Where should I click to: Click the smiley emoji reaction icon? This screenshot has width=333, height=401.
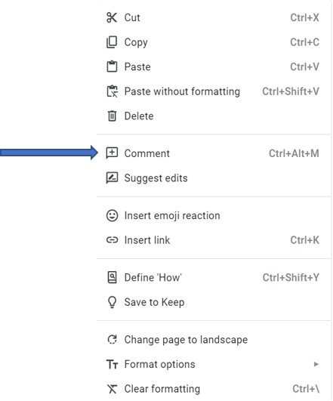[112, 215]
